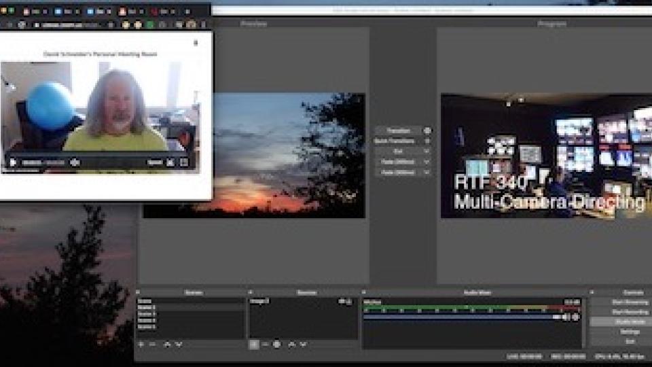Toggle Studio Mode in the Controls panel
The width and height of the screenshot is (652, 367).
tap(630, 322)
